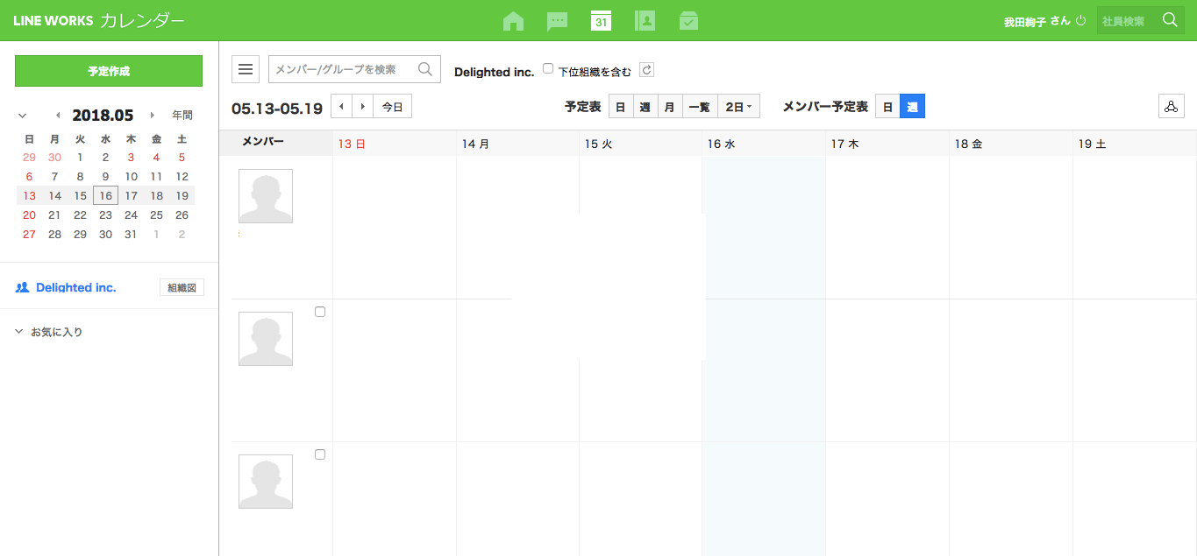Collapse the mini calendar with chevron
Screen dimensions: 1197x556
coord(22,116)
